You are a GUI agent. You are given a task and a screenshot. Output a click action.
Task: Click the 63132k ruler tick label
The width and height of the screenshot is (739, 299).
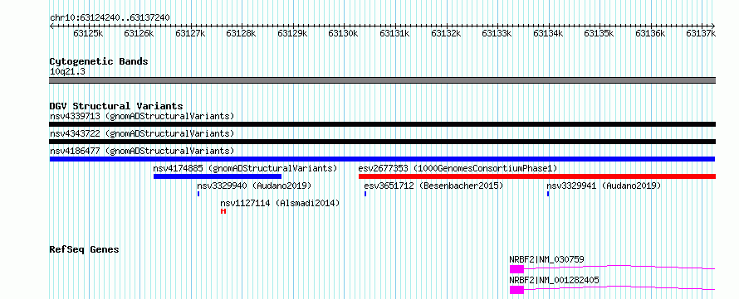[446, 33]
